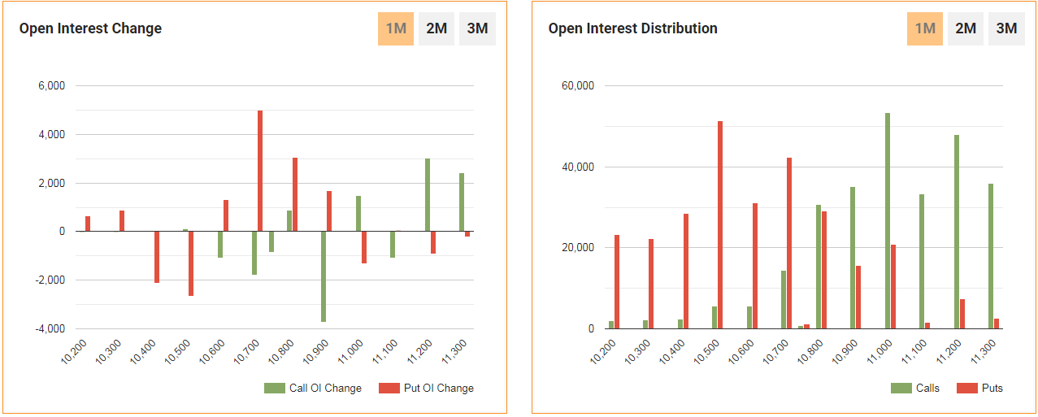Select 1M in Open Interest Change chart
The width and height of the screenshot is (1038, 417).
point(396,28)
